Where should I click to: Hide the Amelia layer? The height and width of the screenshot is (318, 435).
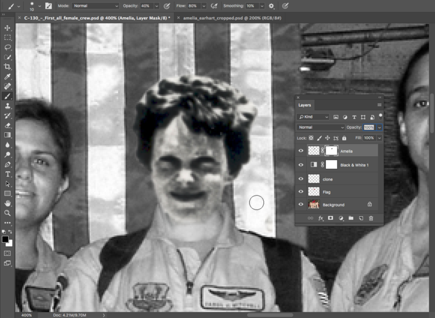point(300,151)
